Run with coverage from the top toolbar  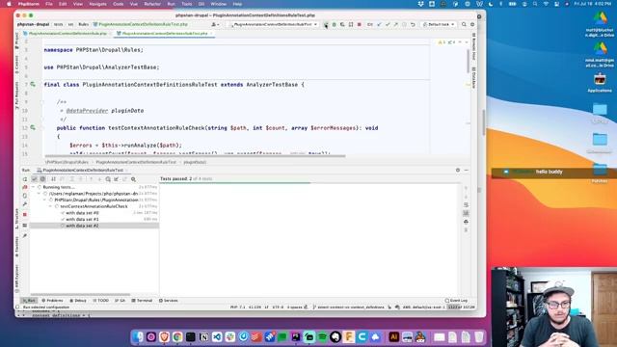pyautogui.click(x=342, y=24)
